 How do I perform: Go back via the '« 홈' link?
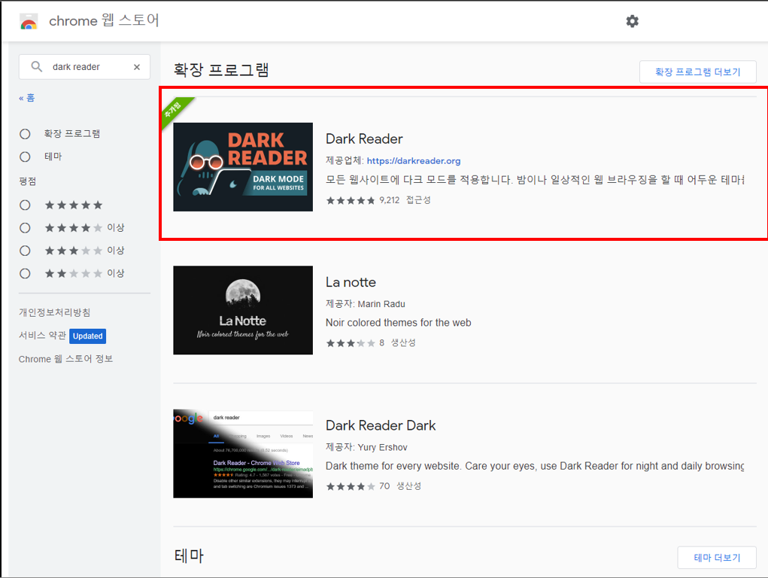pyautogui.click(x=27, y=98)
